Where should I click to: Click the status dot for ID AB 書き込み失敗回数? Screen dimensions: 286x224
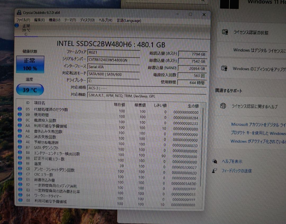[x=20, y=131]
